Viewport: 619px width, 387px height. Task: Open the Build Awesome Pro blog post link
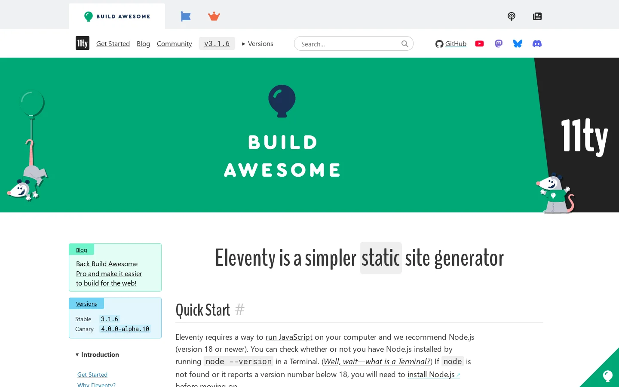[x=109, y=273]
